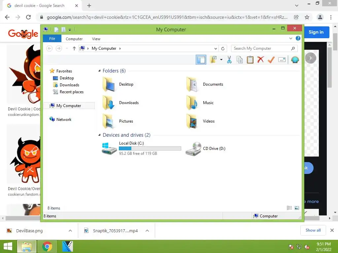Click Show all downloads button
The height and width of the screenshot is (253, 338).
[313, 230]
